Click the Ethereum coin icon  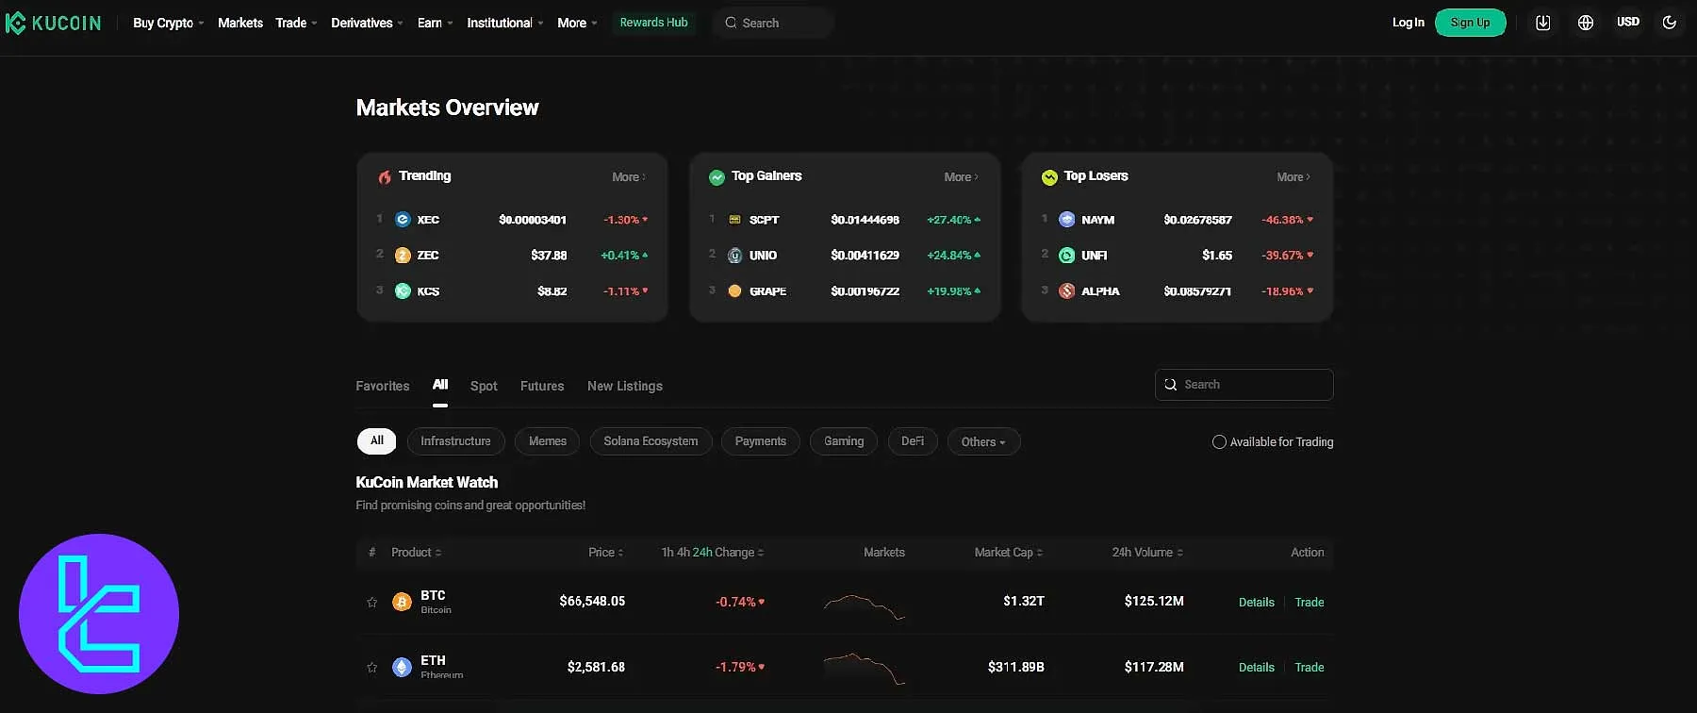402,667
